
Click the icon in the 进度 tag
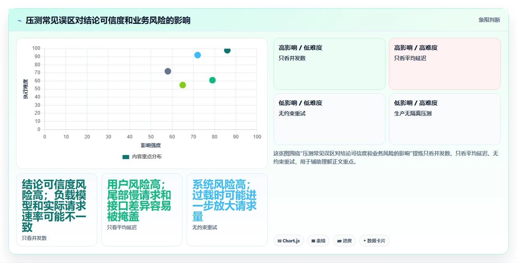tap(339, 241)
